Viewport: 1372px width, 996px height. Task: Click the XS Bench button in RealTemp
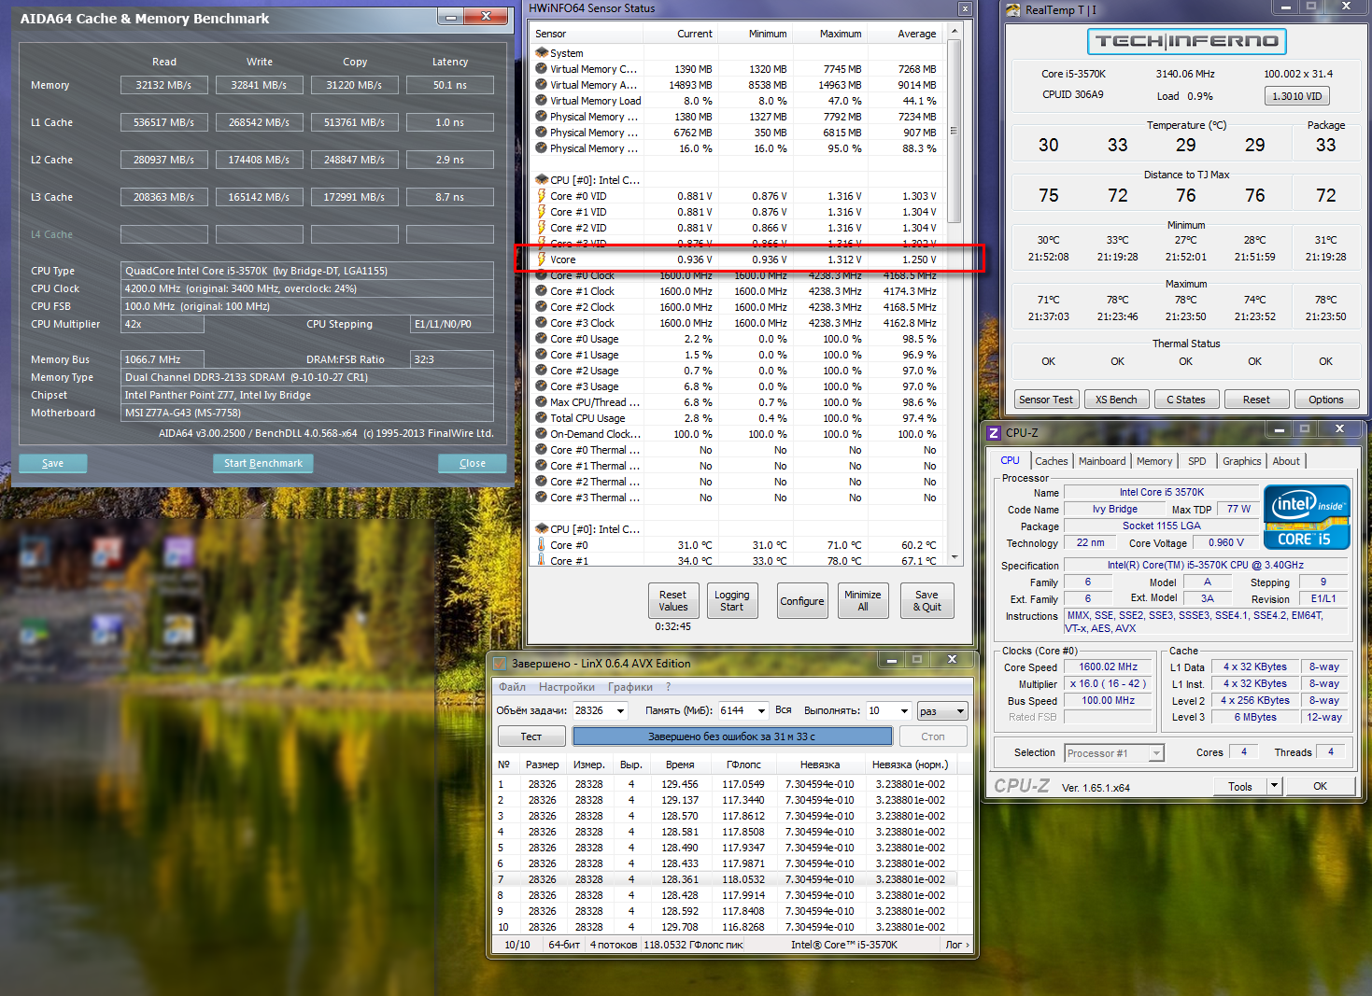pyautogui.click(x=1116, y=400)
